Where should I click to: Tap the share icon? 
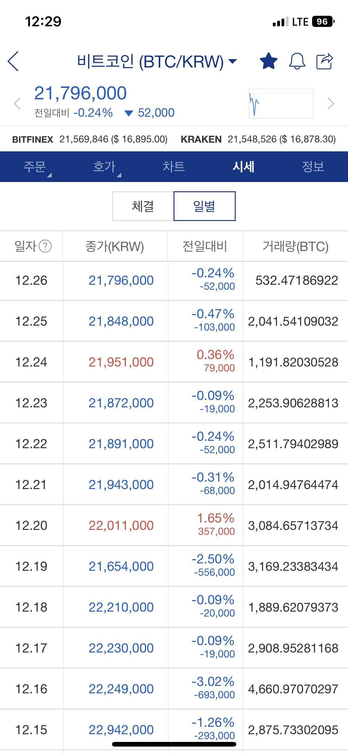pos(324,61)
